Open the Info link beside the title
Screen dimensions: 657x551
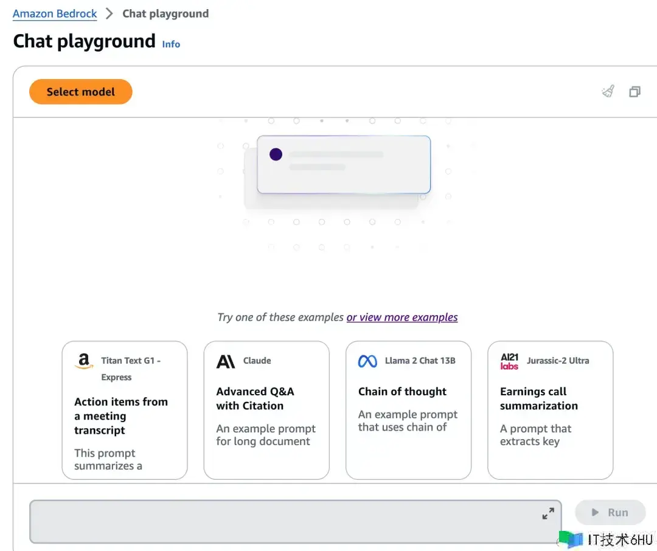(x=171, y=44)
